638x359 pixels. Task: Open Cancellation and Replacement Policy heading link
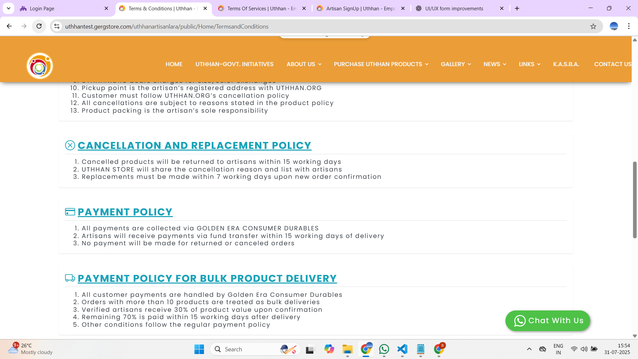pyautogui.click(x=194, y=146)
